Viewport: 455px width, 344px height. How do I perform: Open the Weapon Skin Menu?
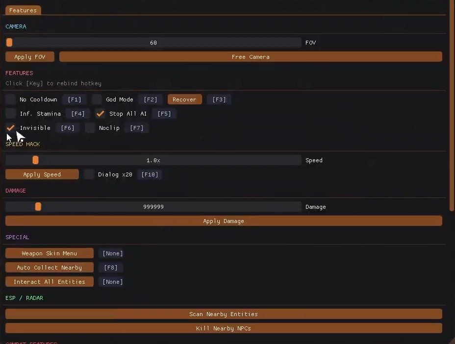50,253
